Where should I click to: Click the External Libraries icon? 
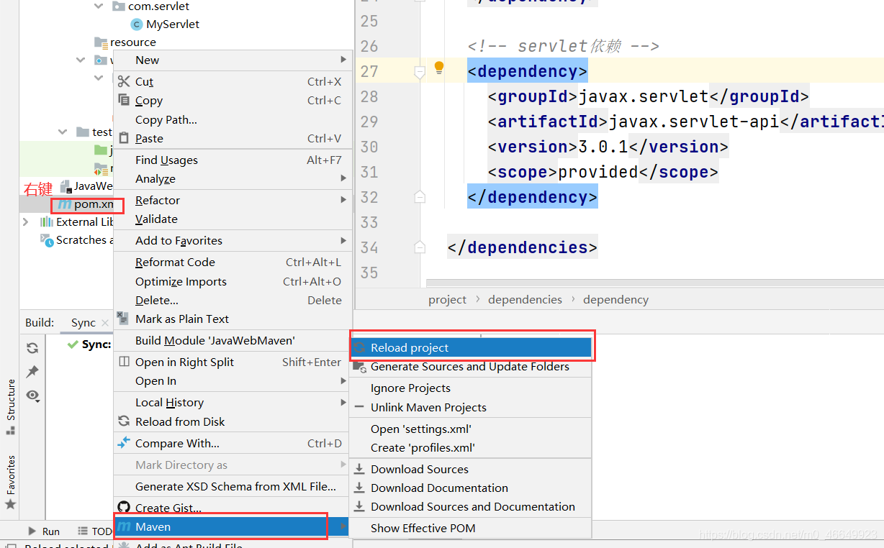tap(47, 222)
